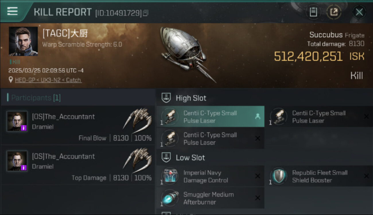Share the kill report externally
Screen dimensions: 373x215
(334, 12)
